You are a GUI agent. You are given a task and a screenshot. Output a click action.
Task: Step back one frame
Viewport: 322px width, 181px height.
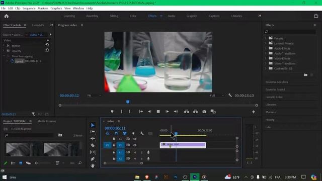tap(149, 112)
